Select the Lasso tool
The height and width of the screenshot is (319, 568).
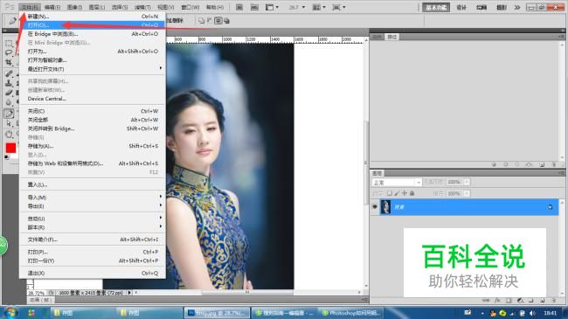pyautogui.click(x=9, y=53)
